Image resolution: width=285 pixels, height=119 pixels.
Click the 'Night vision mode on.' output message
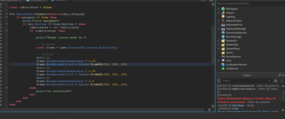click(244, 89)
